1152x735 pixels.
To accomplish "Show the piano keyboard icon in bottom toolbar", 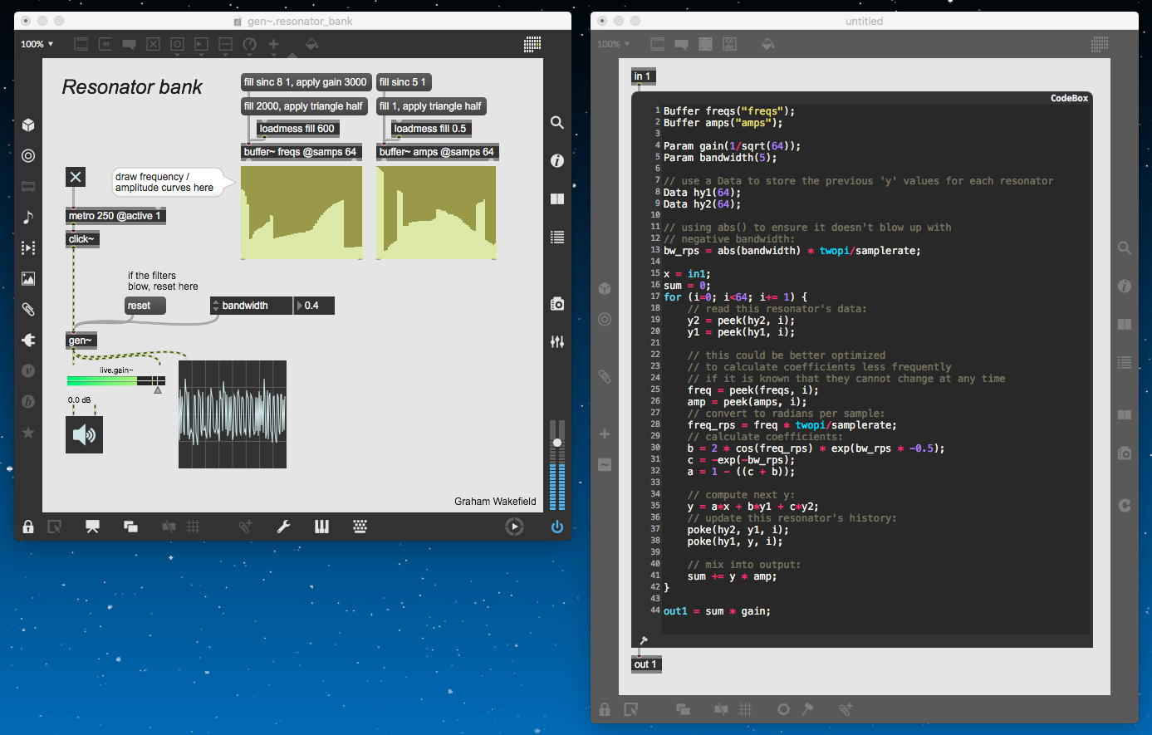I will click(x=321, y=527).
